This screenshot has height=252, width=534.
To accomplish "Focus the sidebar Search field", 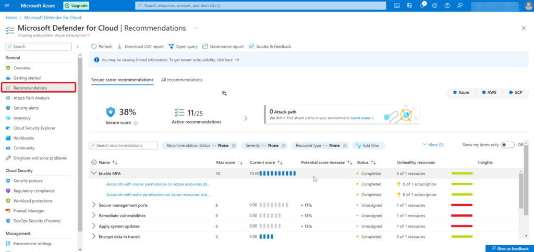I will 39,46.
